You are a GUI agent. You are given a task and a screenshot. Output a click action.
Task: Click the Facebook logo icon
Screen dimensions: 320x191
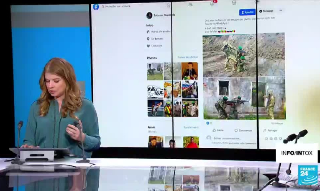[96, 7]
